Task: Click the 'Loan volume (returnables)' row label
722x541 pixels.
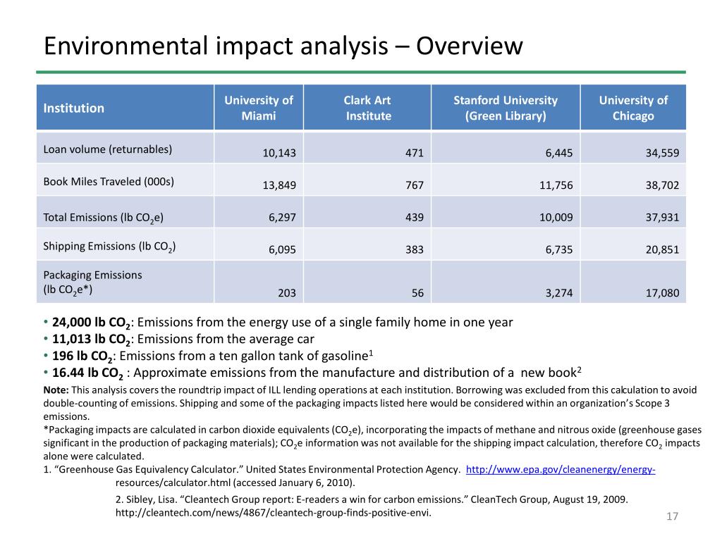Action: tap(108, 149)
